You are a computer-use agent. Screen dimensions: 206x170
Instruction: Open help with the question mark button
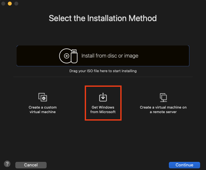coord(7,164)
